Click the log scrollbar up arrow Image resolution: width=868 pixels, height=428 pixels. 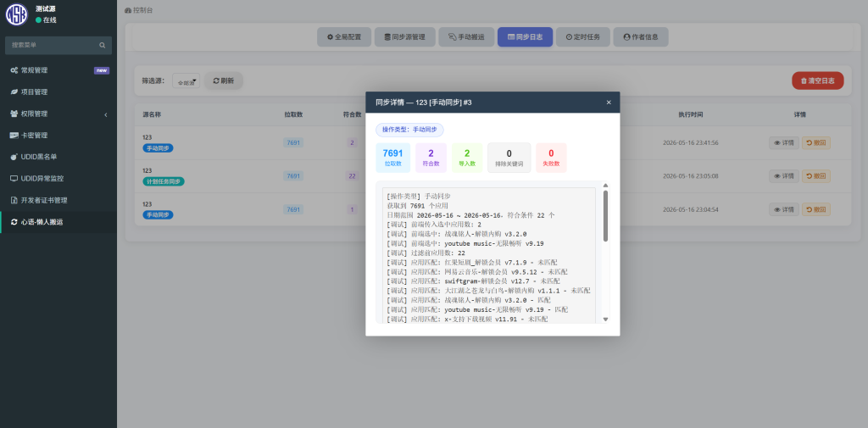(x=605, y=186)
